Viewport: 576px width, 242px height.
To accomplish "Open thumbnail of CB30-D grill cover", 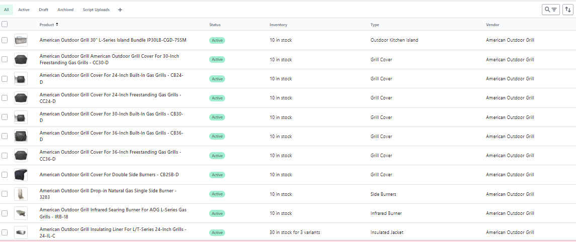I will tap(21, 117).
